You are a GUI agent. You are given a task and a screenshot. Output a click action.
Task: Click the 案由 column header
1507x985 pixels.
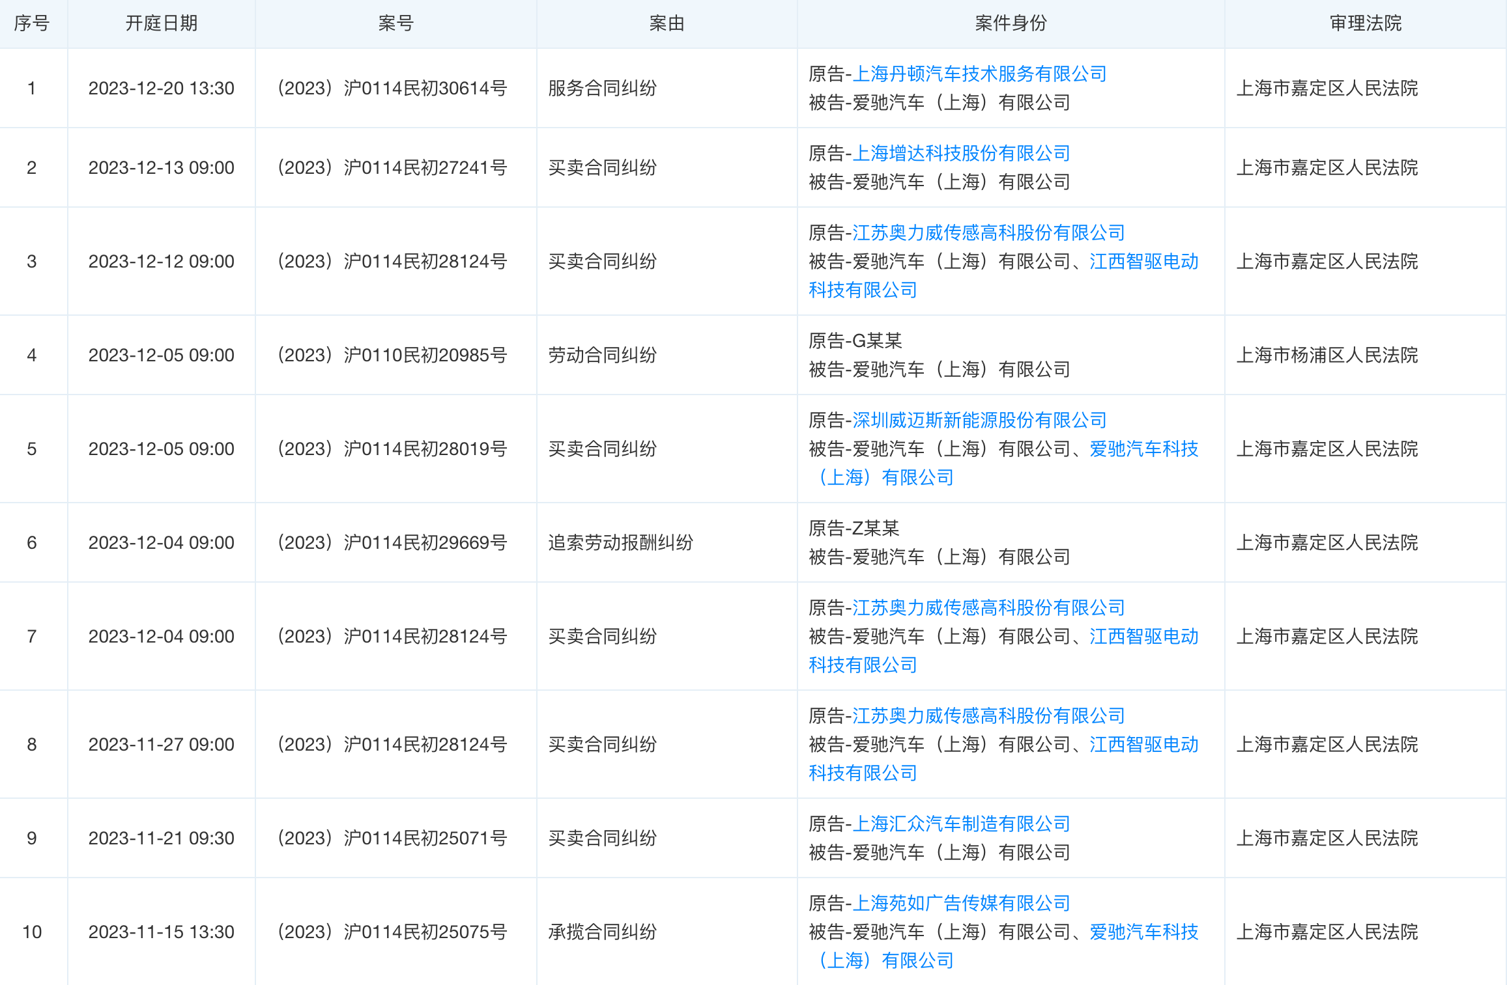pos(667,23)
